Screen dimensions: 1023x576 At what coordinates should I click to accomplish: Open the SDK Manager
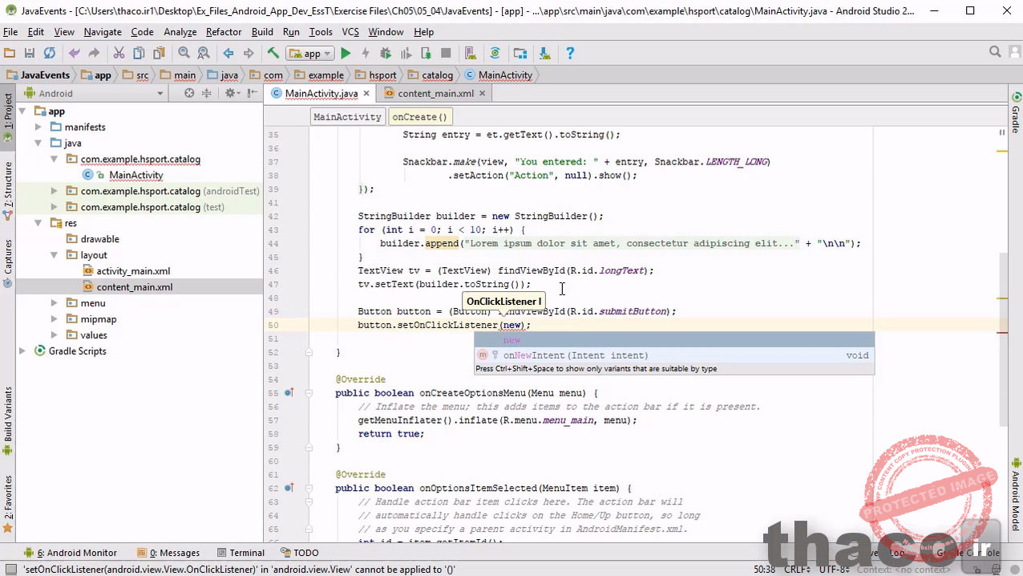(544, 53)
